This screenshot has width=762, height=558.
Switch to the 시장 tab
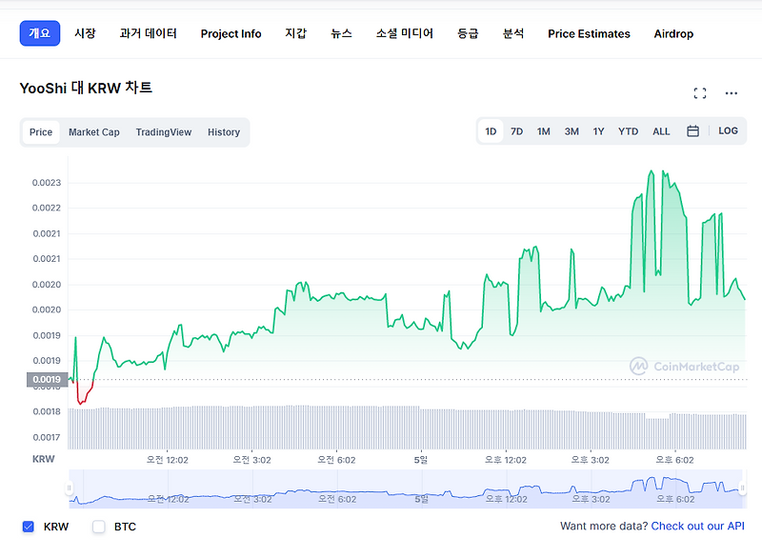tap(85, 33)
